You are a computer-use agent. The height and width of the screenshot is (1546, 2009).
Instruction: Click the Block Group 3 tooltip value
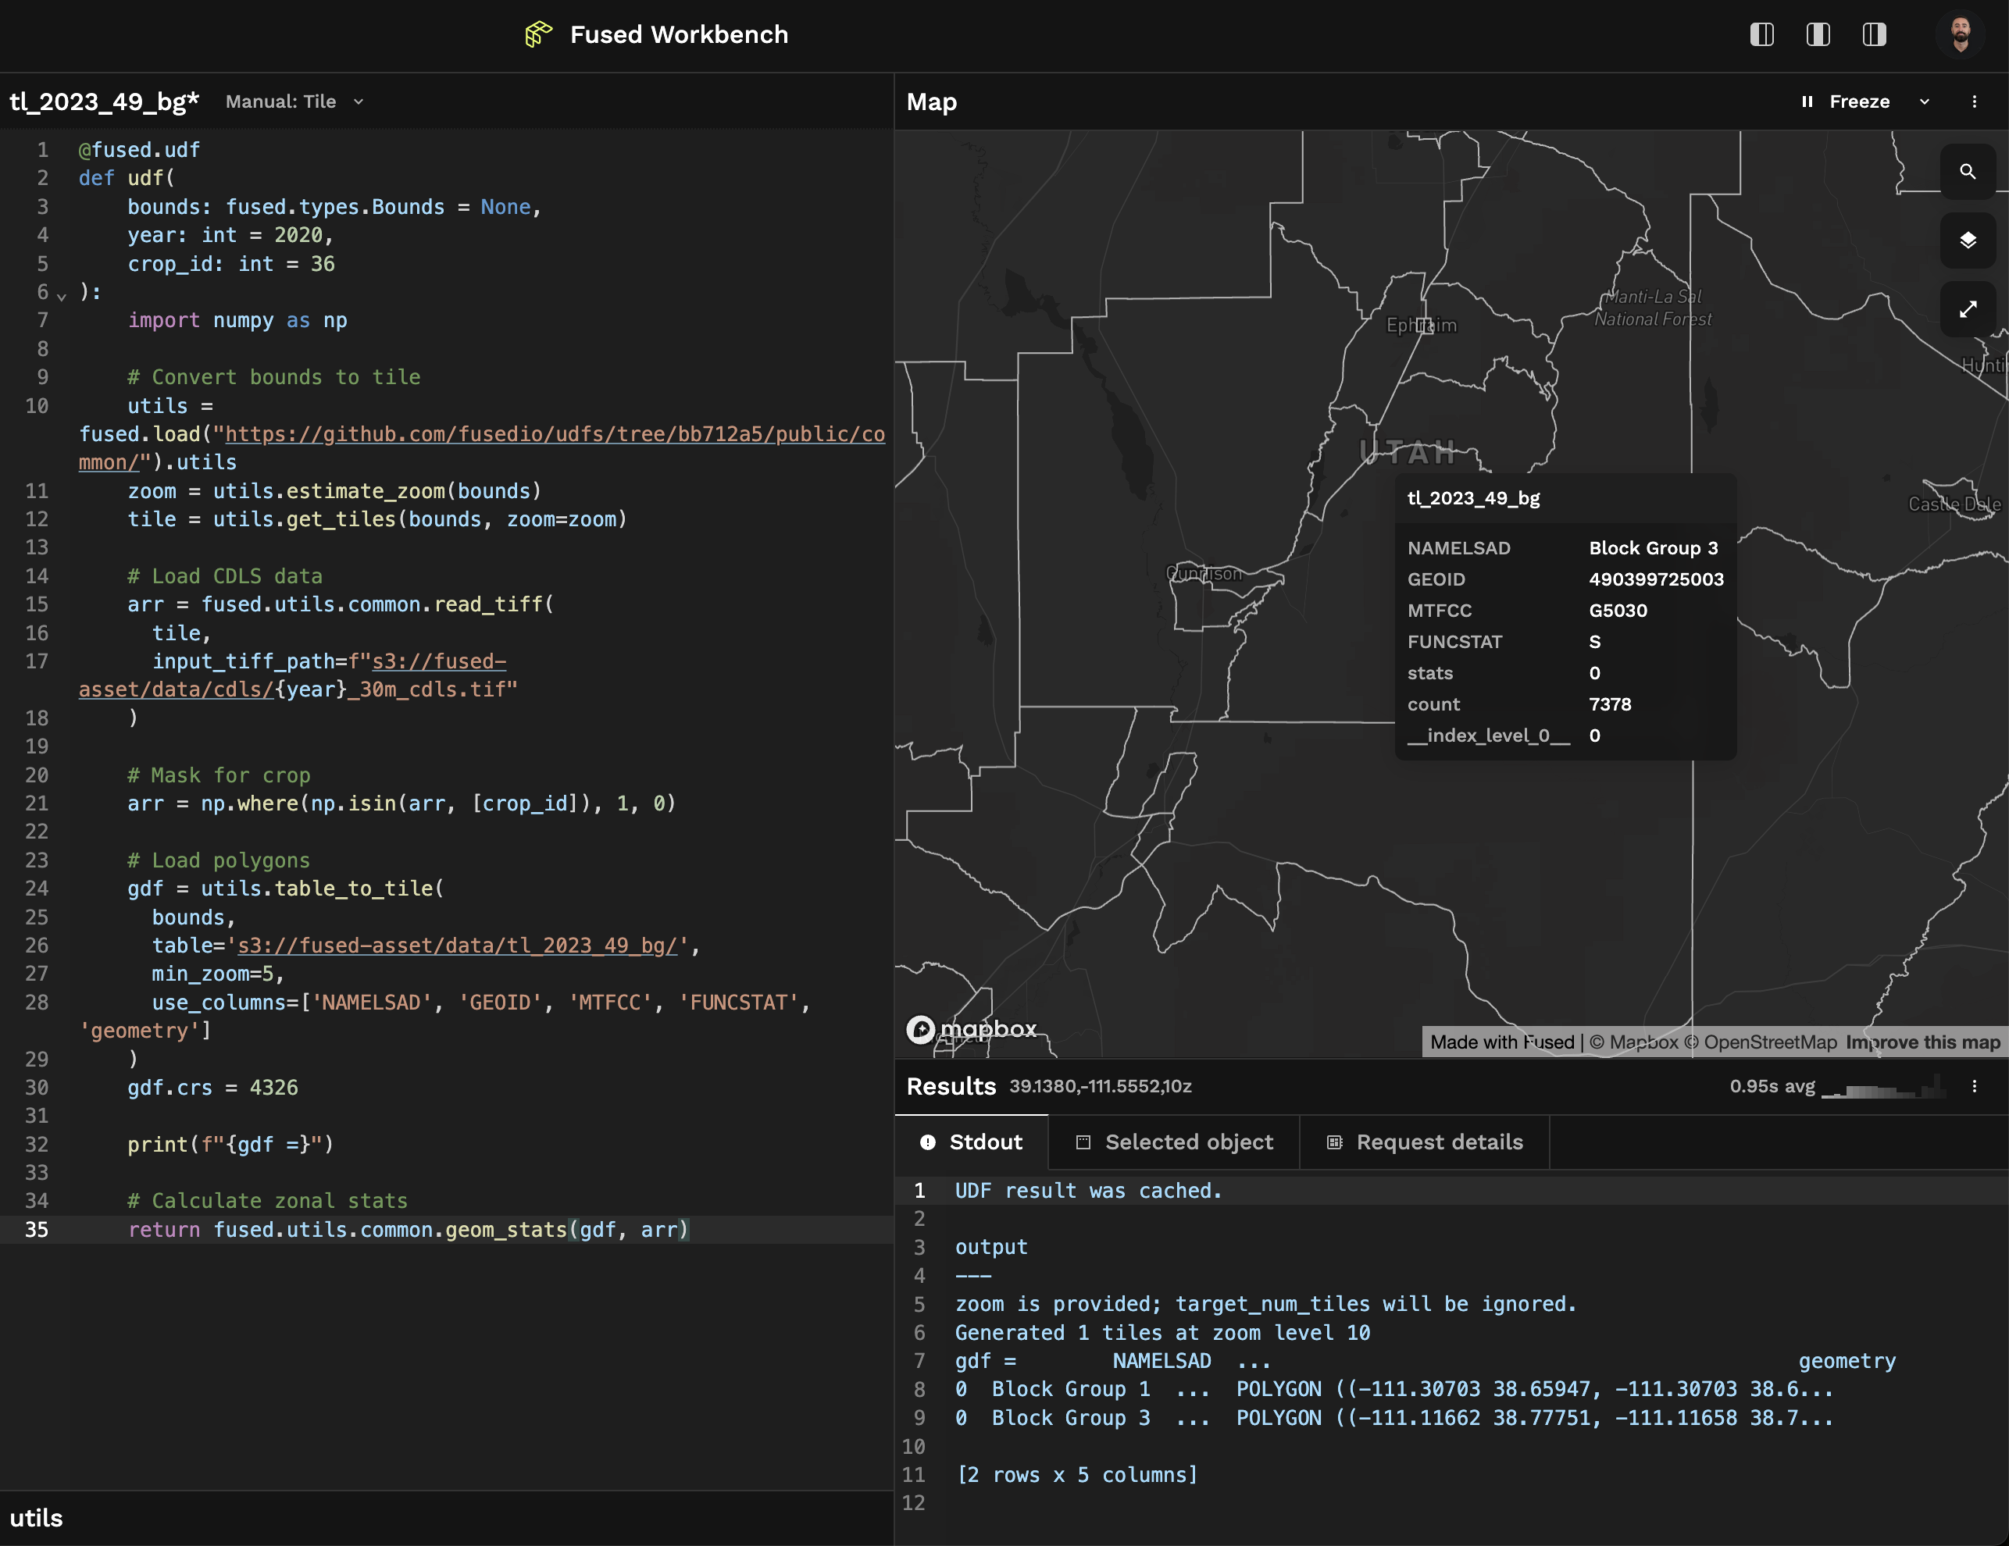tap(1653, 548)
